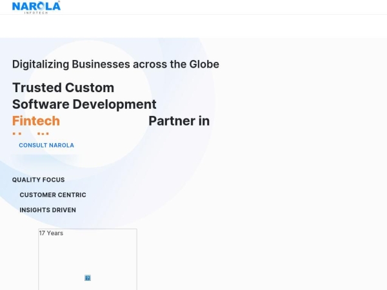The image size is (387, 290).
Task: Click the left orange dots under Fintech
Action: coord(17,133)
